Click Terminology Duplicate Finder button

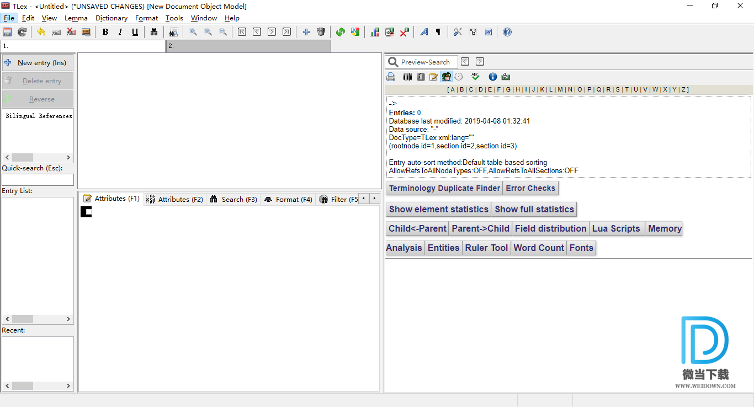pos(444,188)
